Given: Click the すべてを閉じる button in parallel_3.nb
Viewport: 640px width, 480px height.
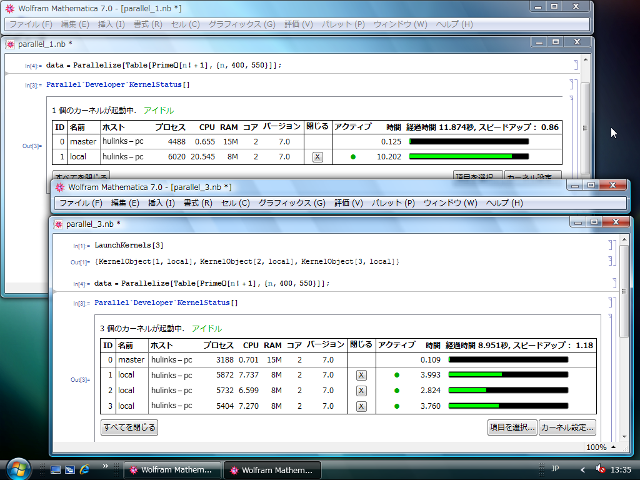Looking at the screenshot, I should 129,427.
